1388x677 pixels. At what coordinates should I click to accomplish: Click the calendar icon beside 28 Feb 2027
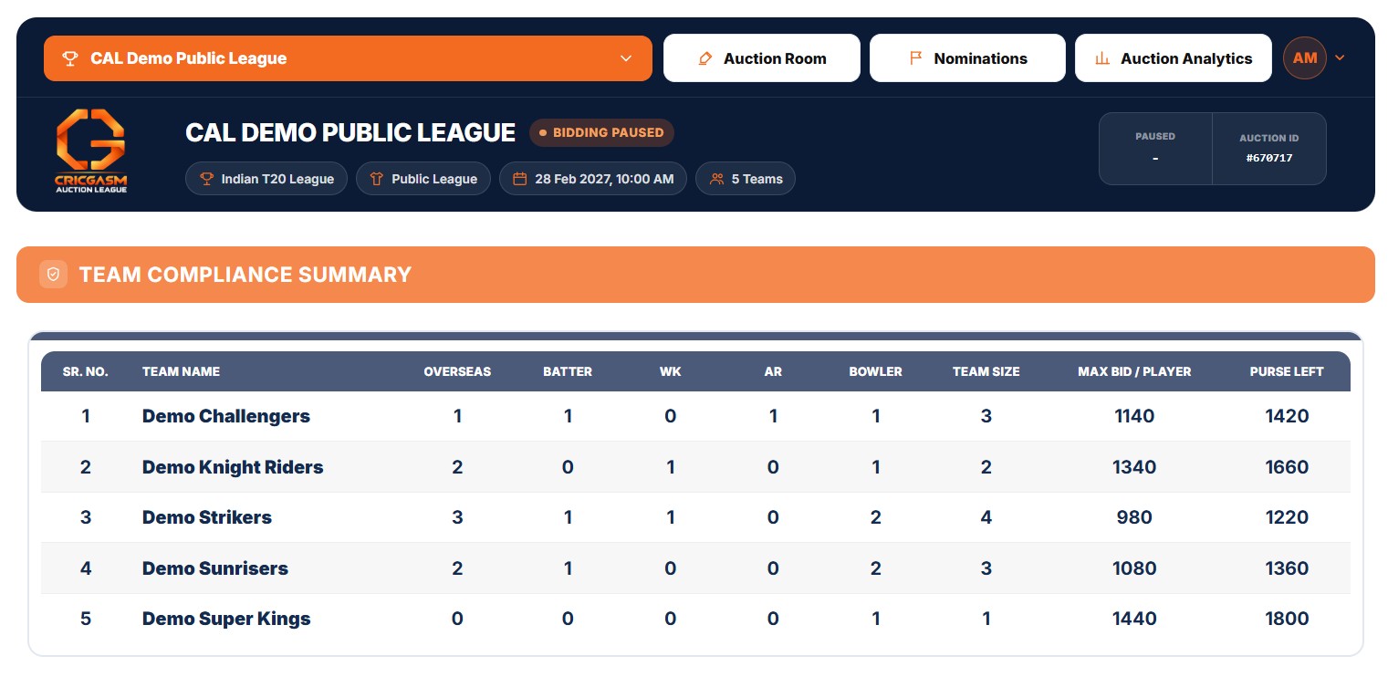click(519, 179)
